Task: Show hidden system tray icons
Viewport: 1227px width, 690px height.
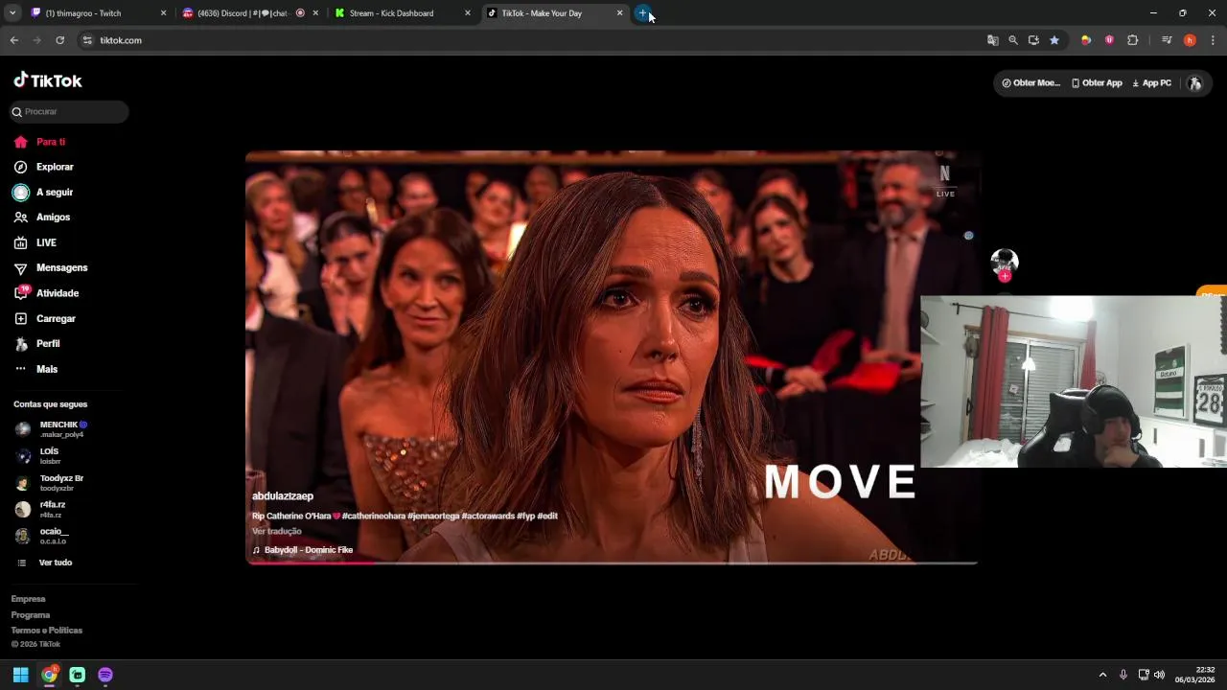Action: tap(1102, 675)
